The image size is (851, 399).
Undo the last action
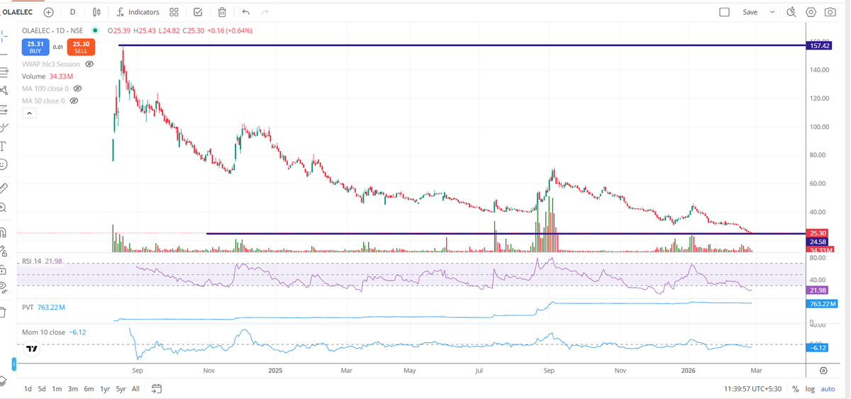(x=246, y=12)
